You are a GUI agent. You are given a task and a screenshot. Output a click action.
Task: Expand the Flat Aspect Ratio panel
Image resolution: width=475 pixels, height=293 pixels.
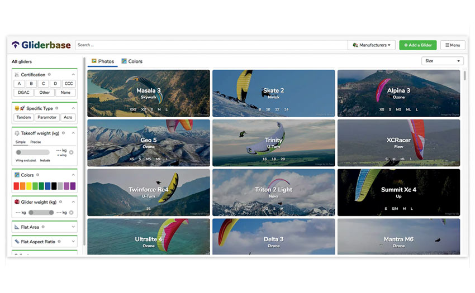[x=73, y=242]
